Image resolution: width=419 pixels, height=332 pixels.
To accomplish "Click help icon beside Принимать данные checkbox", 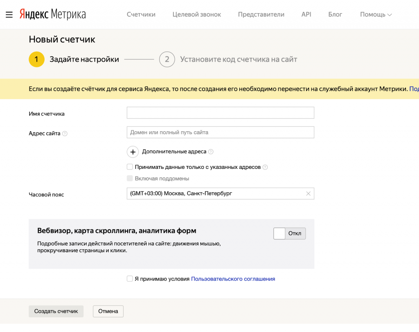I will 265,167.
